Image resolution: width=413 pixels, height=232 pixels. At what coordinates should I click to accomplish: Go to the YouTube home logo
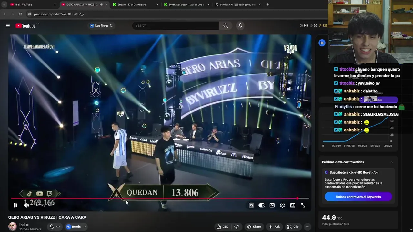[26, 26]
